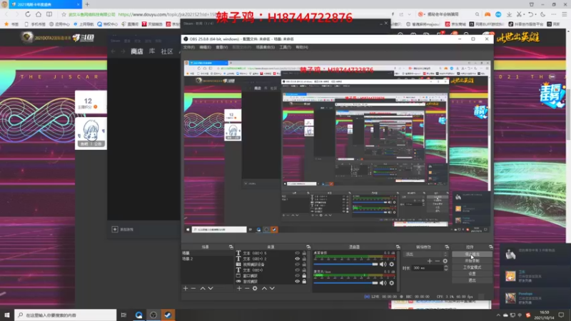Viewport: 571px width, 321px height.
Task: Pop out the audio mixer dock icon
Action: pyautogui.click(x=398, y=247)
